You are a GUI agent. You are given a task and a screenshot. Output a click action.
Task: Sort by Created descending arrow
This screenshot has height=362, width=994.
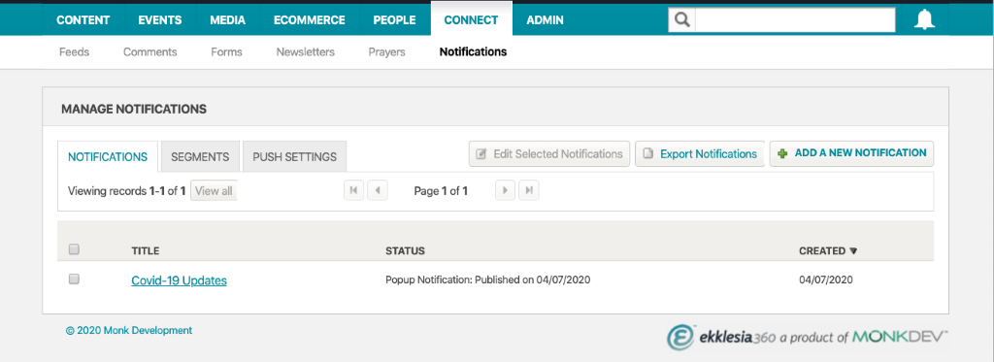tap(853, 251)
